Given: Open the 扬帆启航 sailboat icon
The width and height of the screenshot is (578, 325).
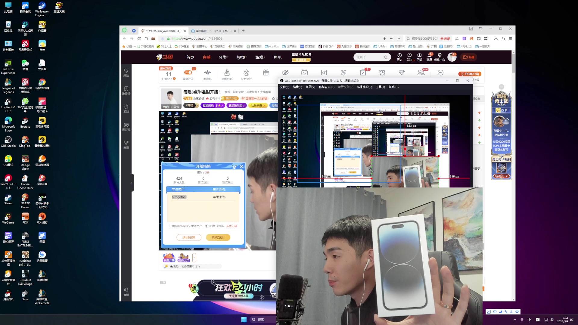Looking at the screenshot, I should pos(227,73).
